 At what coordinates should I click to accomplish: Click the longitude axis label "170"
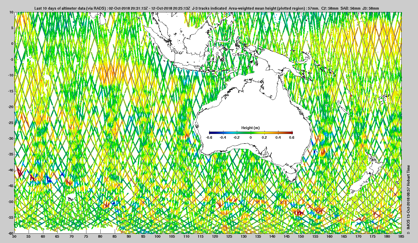[x=358, y=237]
